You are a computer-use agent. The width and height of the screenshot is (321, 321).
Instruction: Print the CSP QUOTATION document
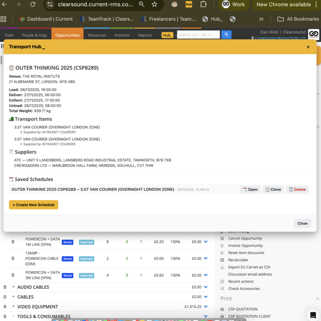coord(243,309)
